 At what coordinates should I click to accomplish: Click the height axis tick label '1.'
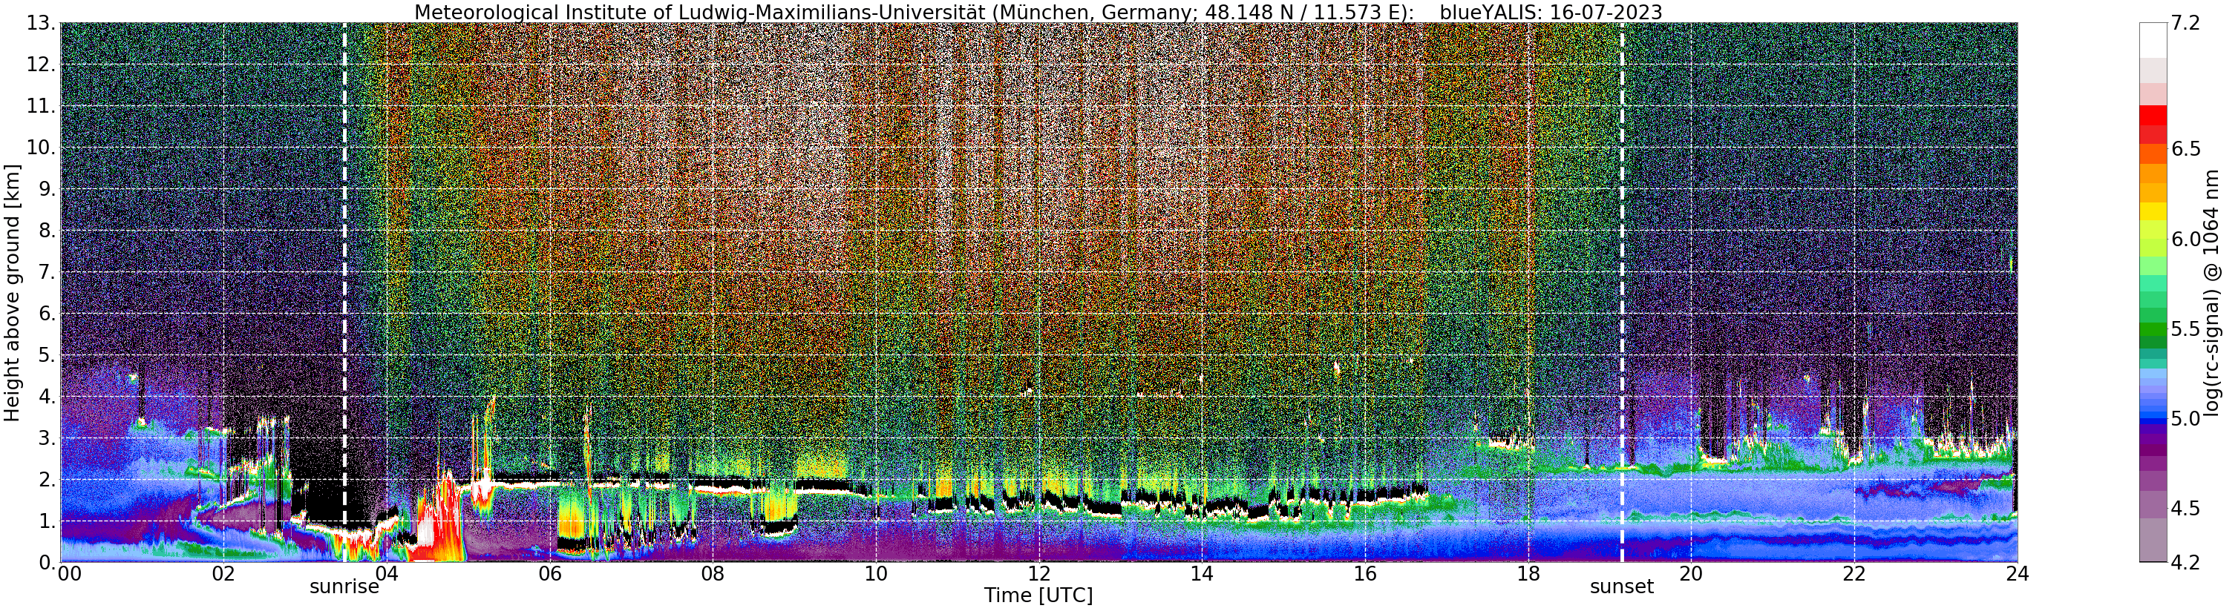point(47,521)
